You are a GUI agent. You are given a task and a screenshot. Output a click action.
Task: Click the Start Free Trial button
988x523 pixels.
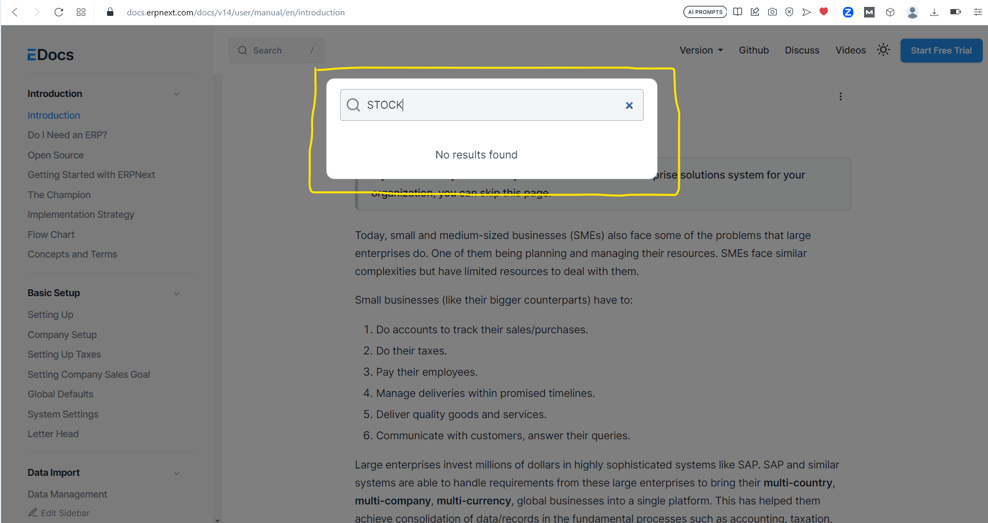point(941,50)
